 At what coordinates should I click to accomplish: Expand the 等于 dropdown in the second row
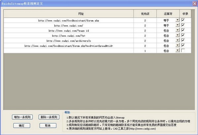click(178, 25)
